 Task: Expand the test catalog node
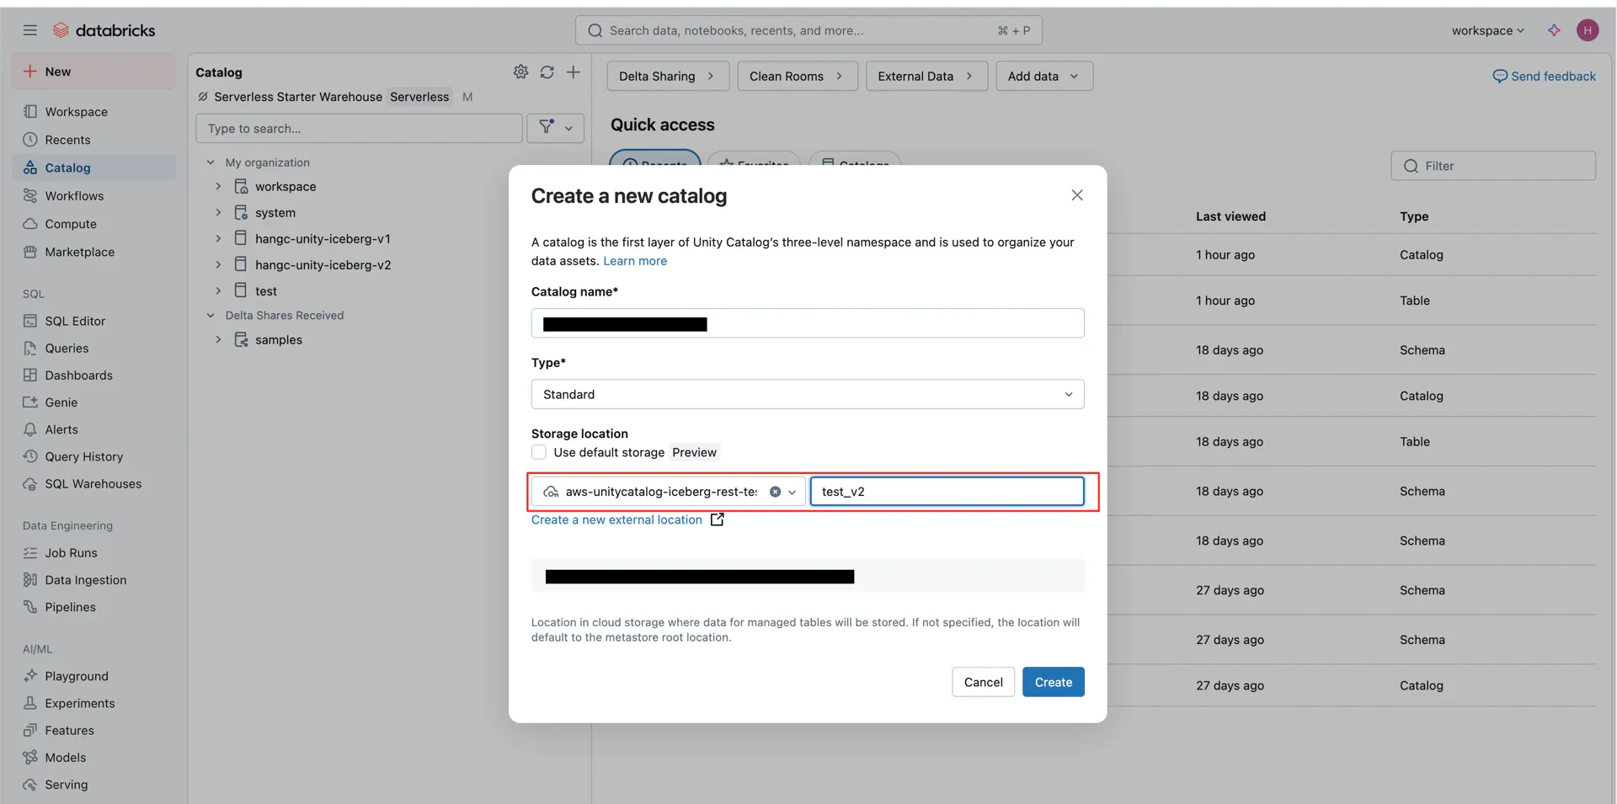coord(218,290)
